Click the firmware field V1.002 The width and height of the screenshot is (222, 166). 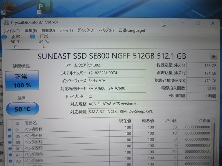117,65
